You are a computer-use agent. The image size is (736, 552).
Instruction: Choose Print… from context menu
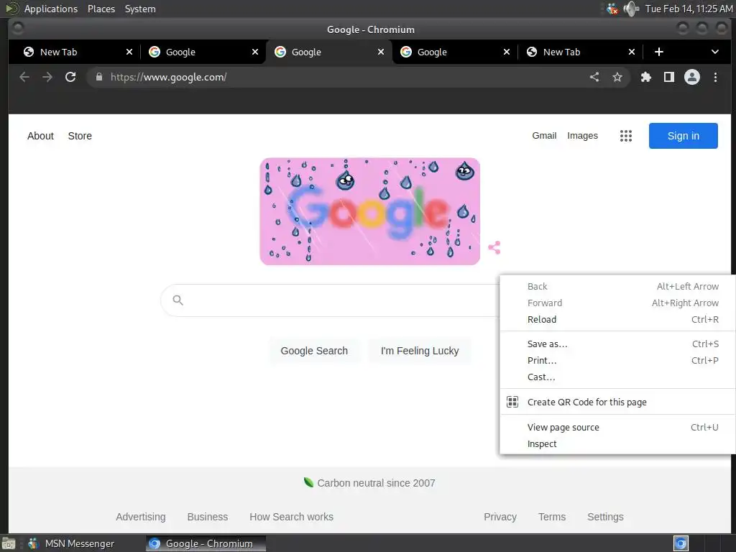617,361
